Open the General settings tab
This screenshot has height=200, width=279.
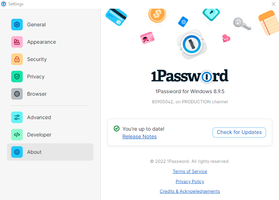point(36,25)
